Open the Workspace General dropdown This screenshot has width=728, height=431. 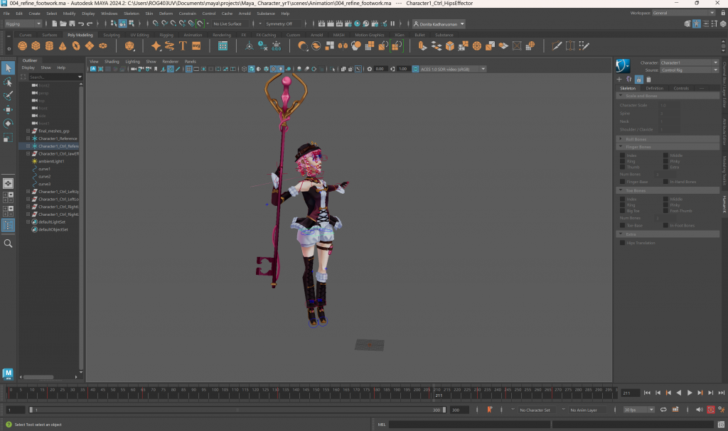[x=683, y=13]
